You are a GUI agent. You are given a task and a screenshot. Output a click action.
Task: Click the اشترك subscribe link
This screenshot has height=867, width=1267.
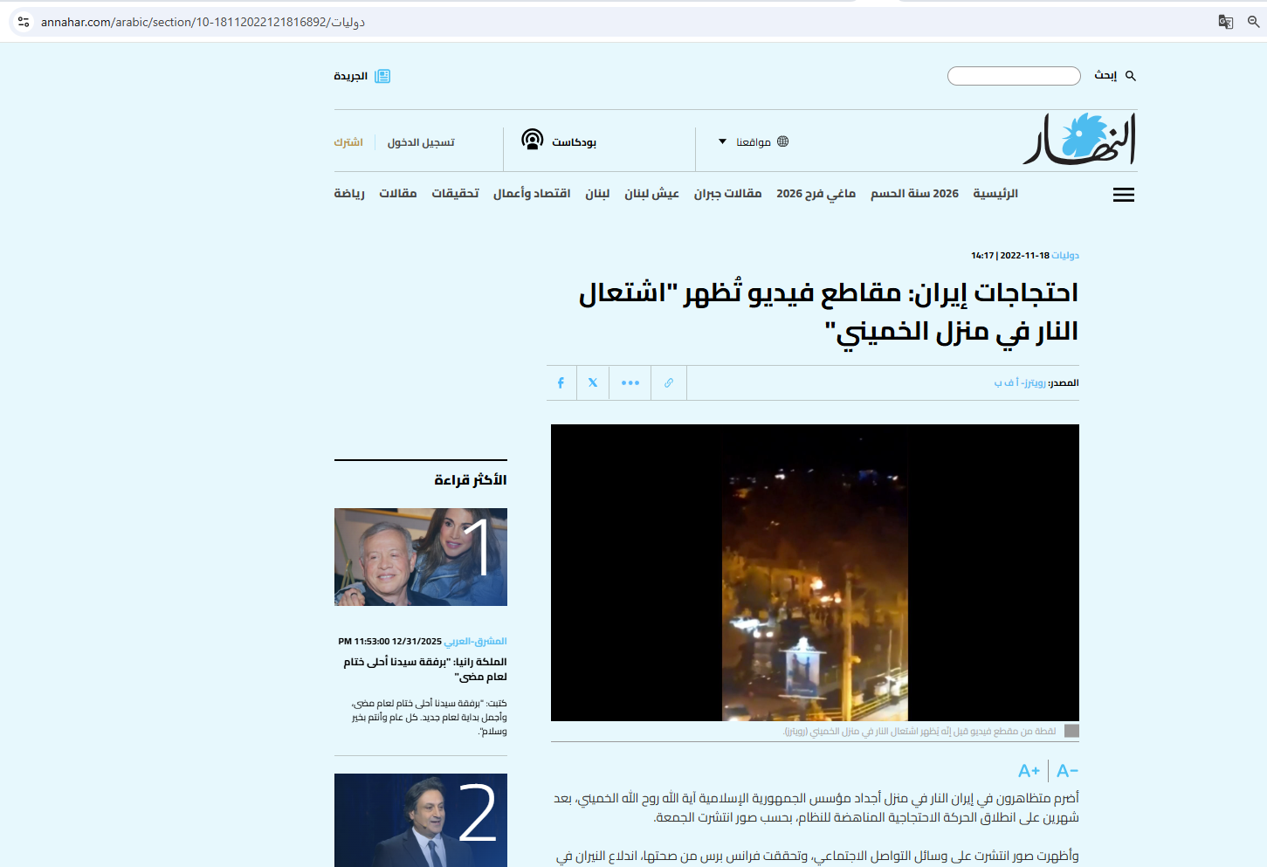[348, 142]
